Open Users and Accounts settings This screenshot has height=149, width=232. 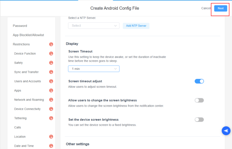pyautogui.click(x=27, y=81)
